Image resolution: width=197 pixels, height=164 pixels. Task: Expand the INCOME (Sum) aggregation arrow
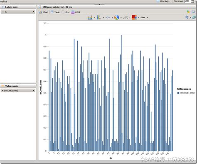(x=2, y=91)
